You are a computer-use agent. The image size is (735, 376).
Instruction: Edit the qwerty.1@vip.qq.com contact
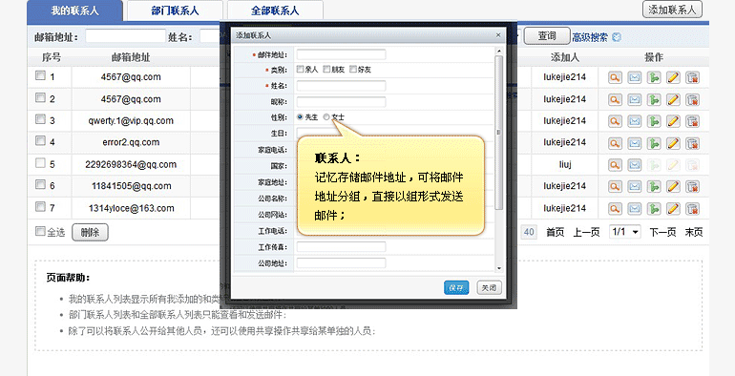click(673, 121)
